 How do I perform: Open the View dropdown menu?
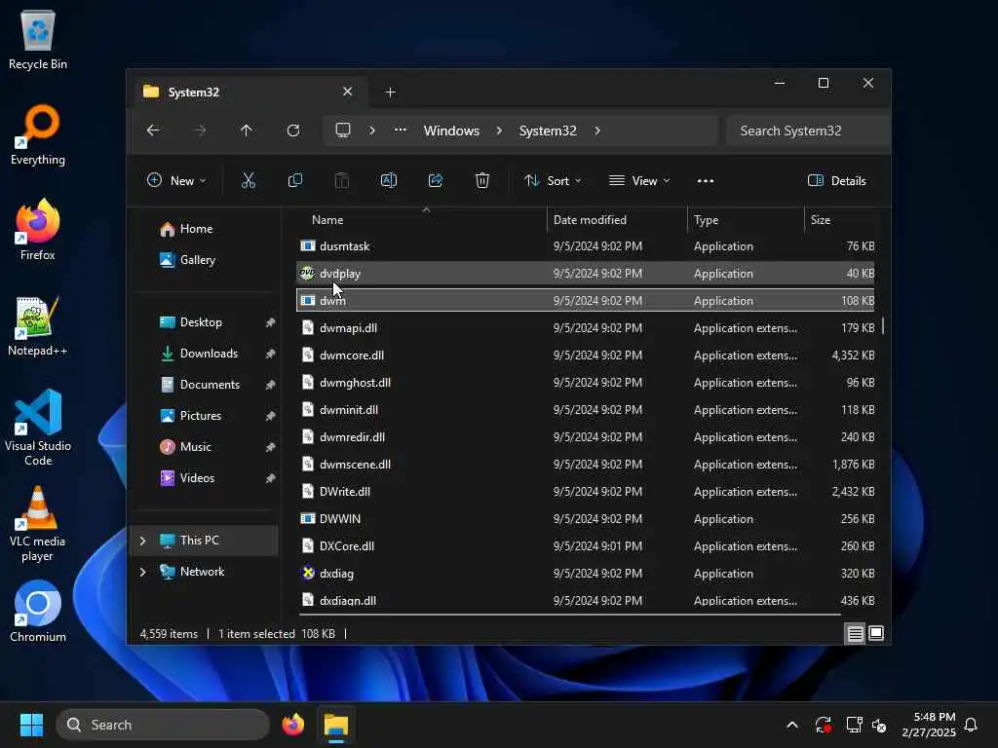[x=639, y=180]
